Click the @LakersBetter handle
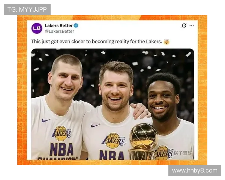225x180 pixels. click(x=59, y=31)
